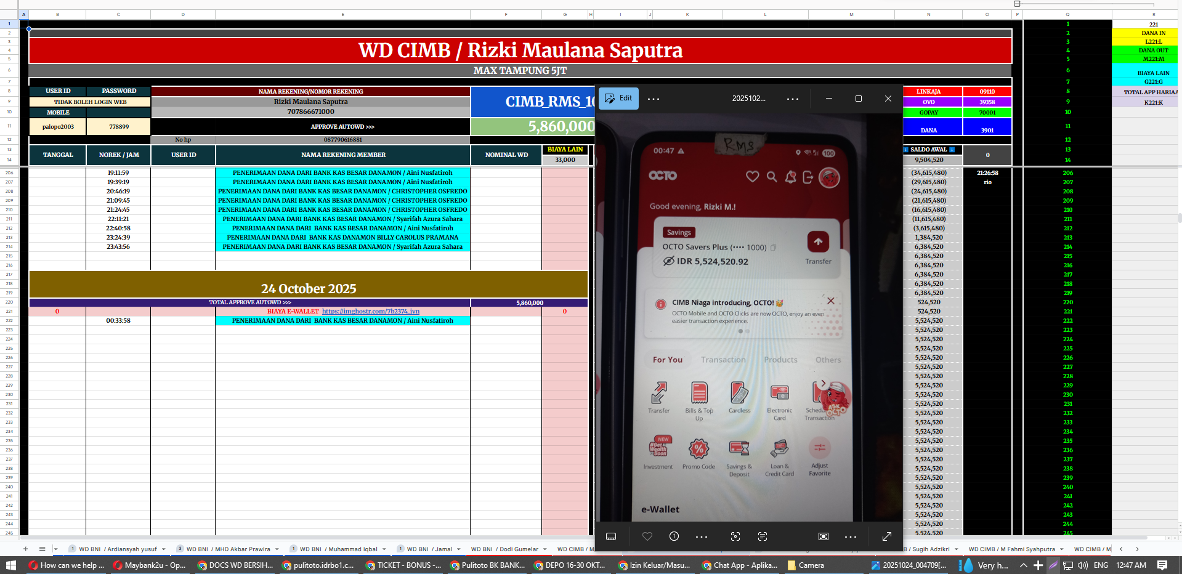The height and width of the screenshot is (574, 1182).
Task: Mark the photo as favorite with the heart
Action: tap(647, 536)
